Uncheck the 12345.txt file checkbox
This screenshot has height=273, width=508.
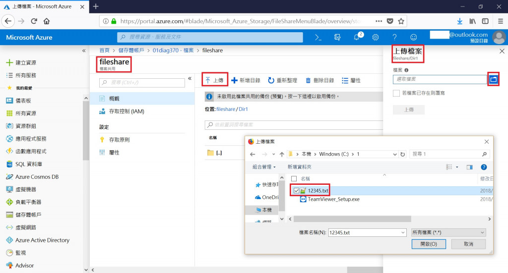point(296,191)
